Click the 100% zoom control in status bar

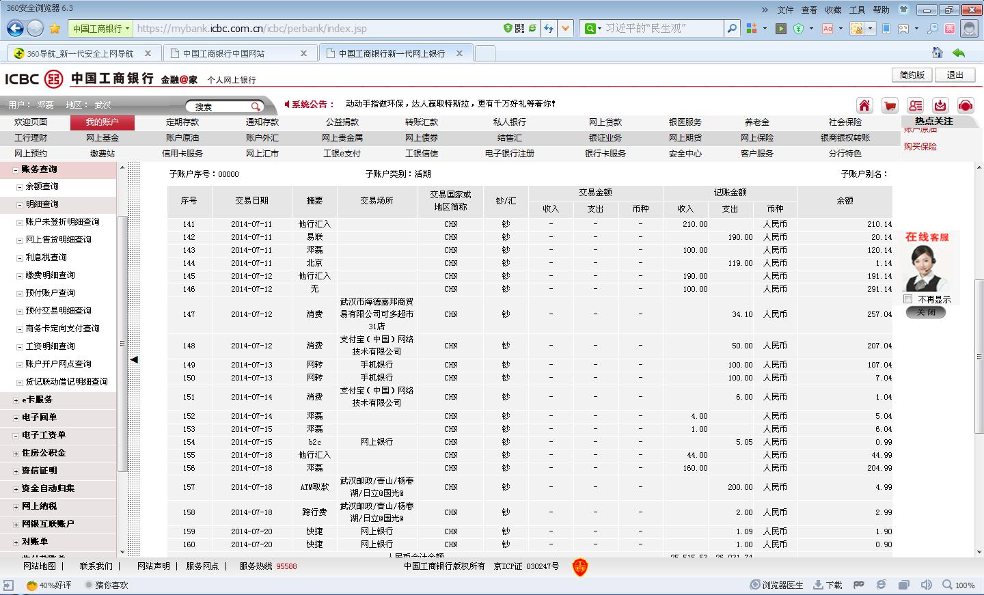click(959, 585)
